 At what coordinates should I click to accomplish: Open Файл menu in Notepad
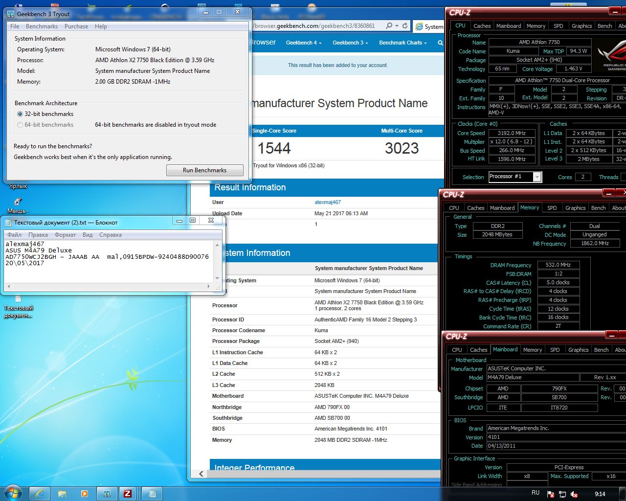(14, 235)
